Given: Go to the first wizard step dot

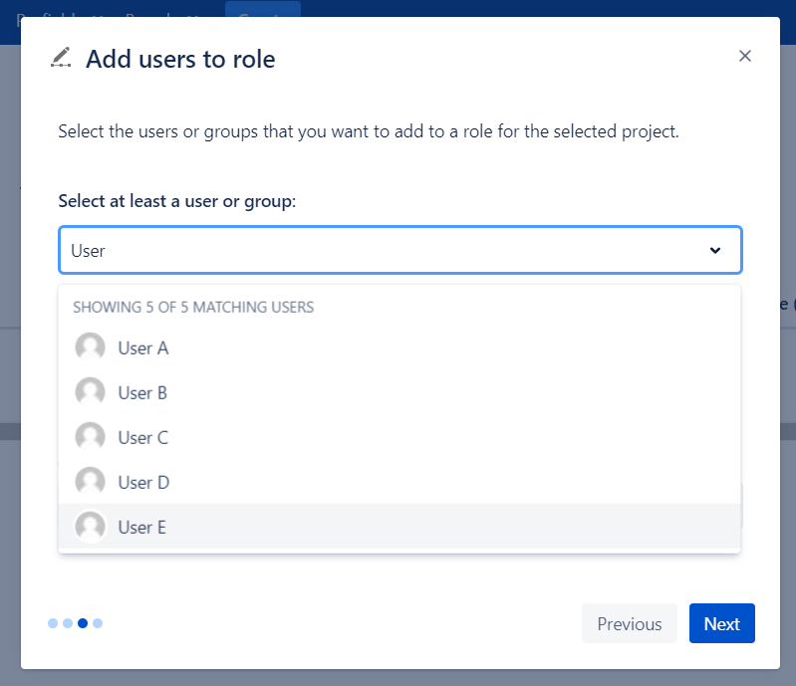Looking at the screenshot, I should (x=53, y=623).
